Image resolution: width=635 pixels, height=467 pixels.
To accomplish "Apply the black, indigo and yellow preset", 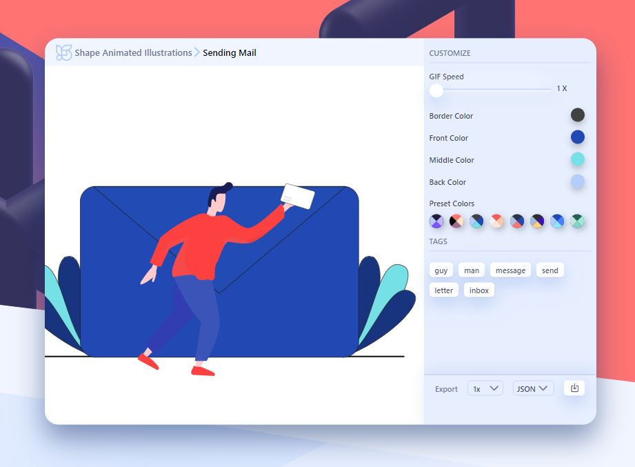I will [537, 221].
